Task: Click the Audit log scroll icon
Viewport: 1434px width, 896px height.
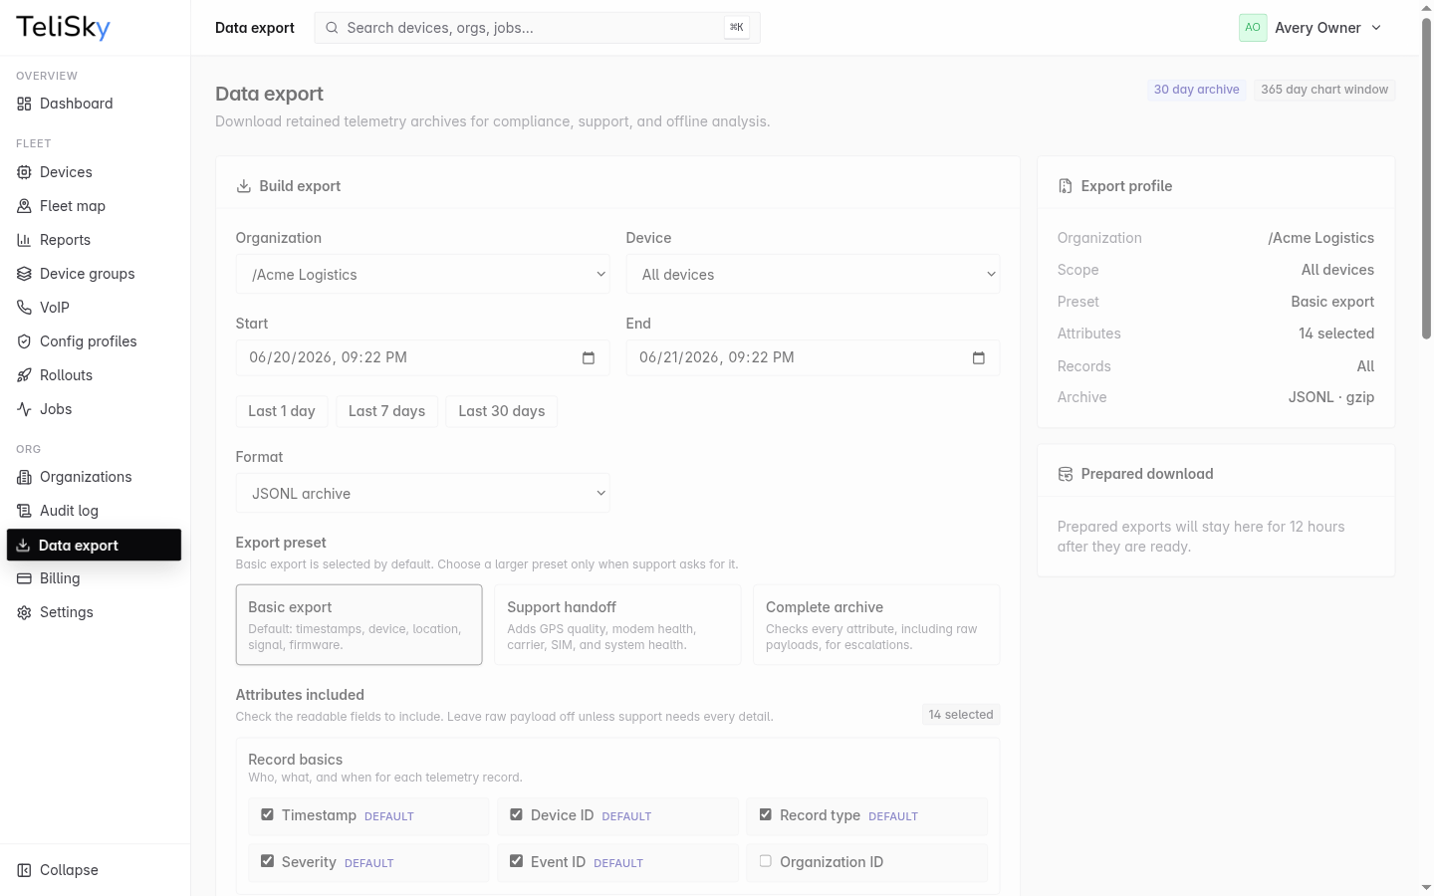Action: (x=24, y=511)
